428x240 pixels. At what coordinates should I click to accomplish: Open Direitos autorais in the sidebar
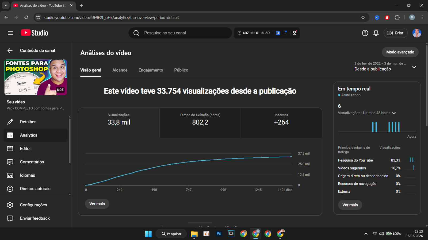pos(35,189)
